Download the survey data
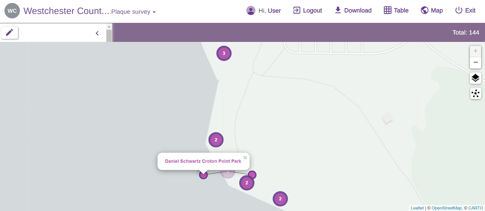Screen dimensions: 485x211 353,10
